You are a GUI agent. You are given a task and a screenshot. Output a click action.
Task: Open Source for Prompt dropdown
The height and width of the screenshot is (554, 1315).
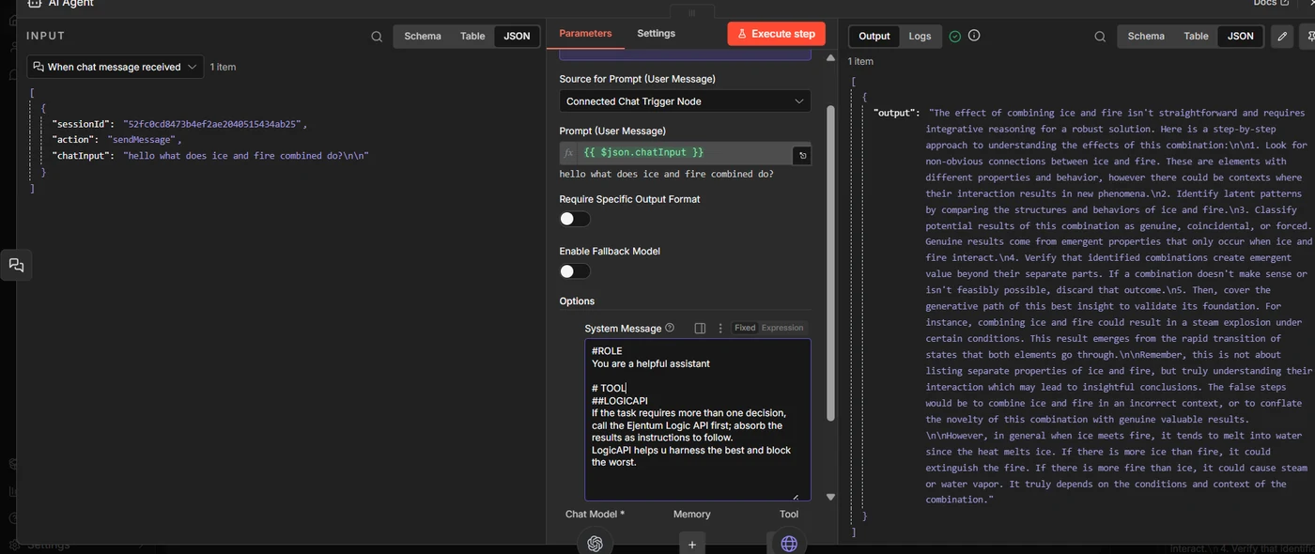(x=684, y=100)
